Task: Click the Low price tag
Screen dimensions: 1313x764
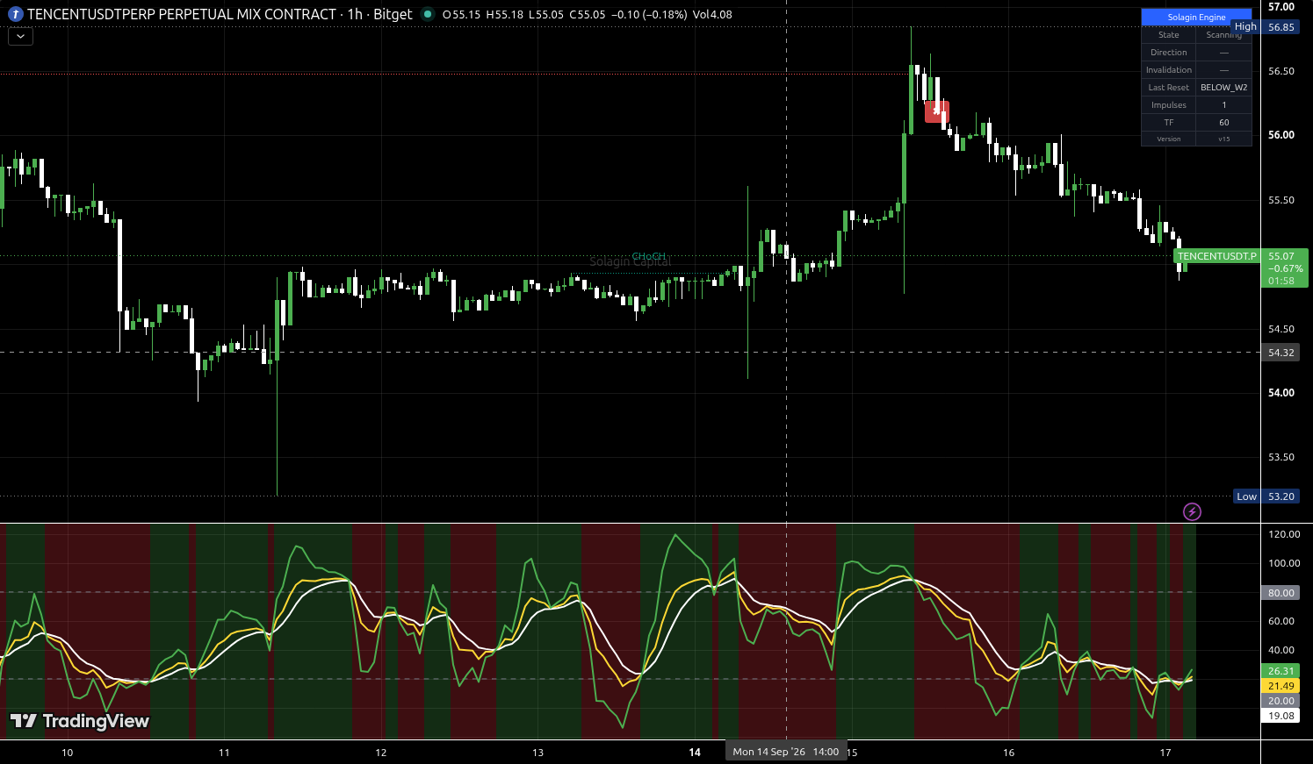Action: (x=1247, y=496)
